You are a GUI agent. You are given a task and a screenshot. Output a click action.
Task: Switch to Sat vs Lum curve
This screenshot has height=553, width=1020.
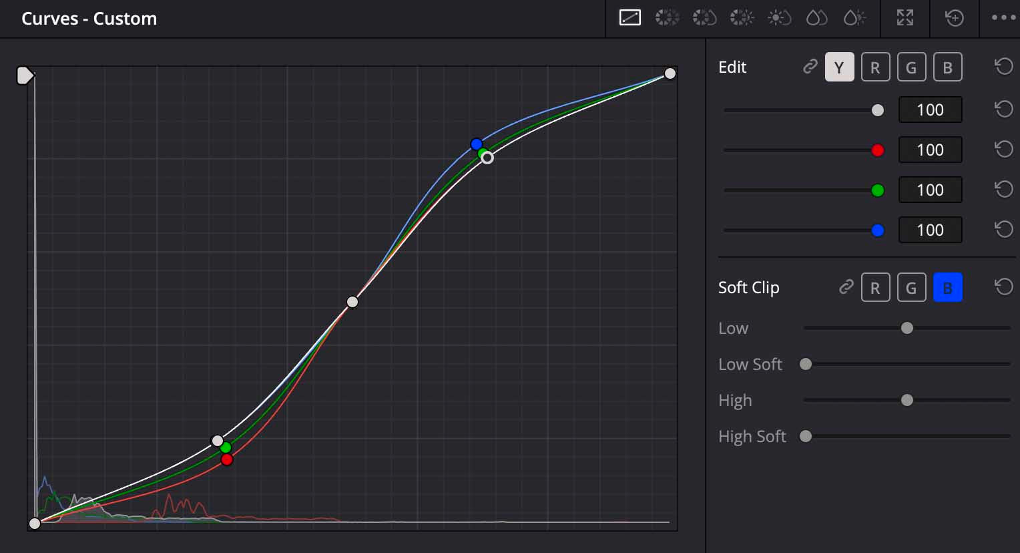pos(854,18)
